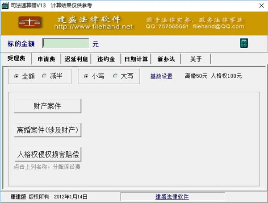268x203 pixels.
Task: Focus the 标的金额 input field
Action: [66, 43]
